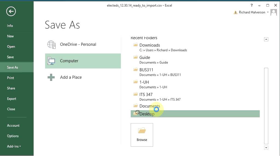Select the Desktop folder
280x156 pixels.
195,114
